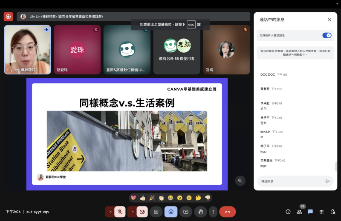The width and height of the screenshot is (341, 221).
Task: Open the activities grid icon
Action: (321, 212)
